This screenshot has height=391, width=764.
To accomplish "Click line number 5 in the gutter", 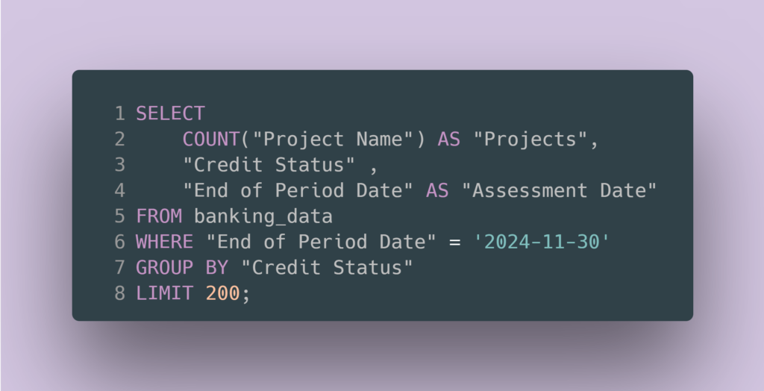I will 120,216.
